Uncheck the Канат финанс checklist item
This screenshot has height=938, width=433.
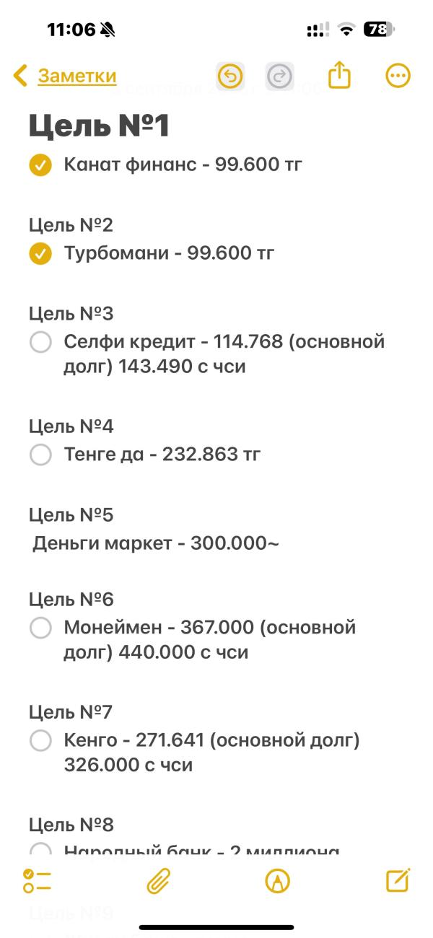click(40, 165)
